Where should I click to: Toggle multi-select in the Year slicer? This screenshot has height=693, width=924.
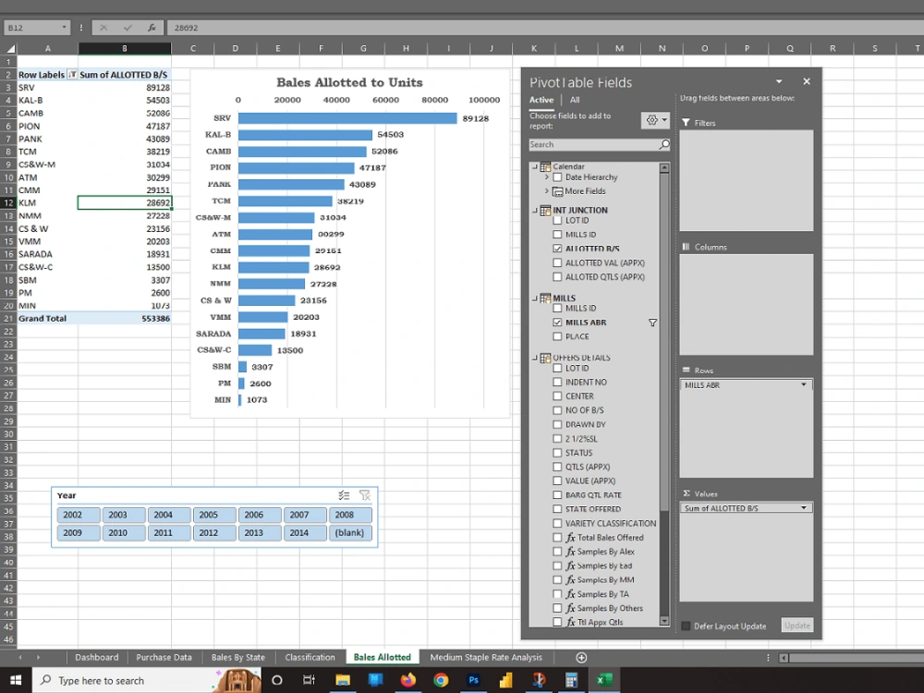click(x=344, y=495)
